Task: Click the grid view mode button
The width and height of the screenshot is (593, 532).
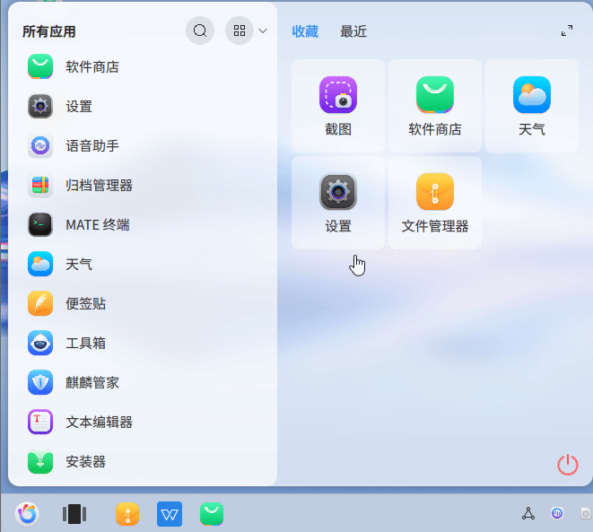Action: [x=240, y=31]
